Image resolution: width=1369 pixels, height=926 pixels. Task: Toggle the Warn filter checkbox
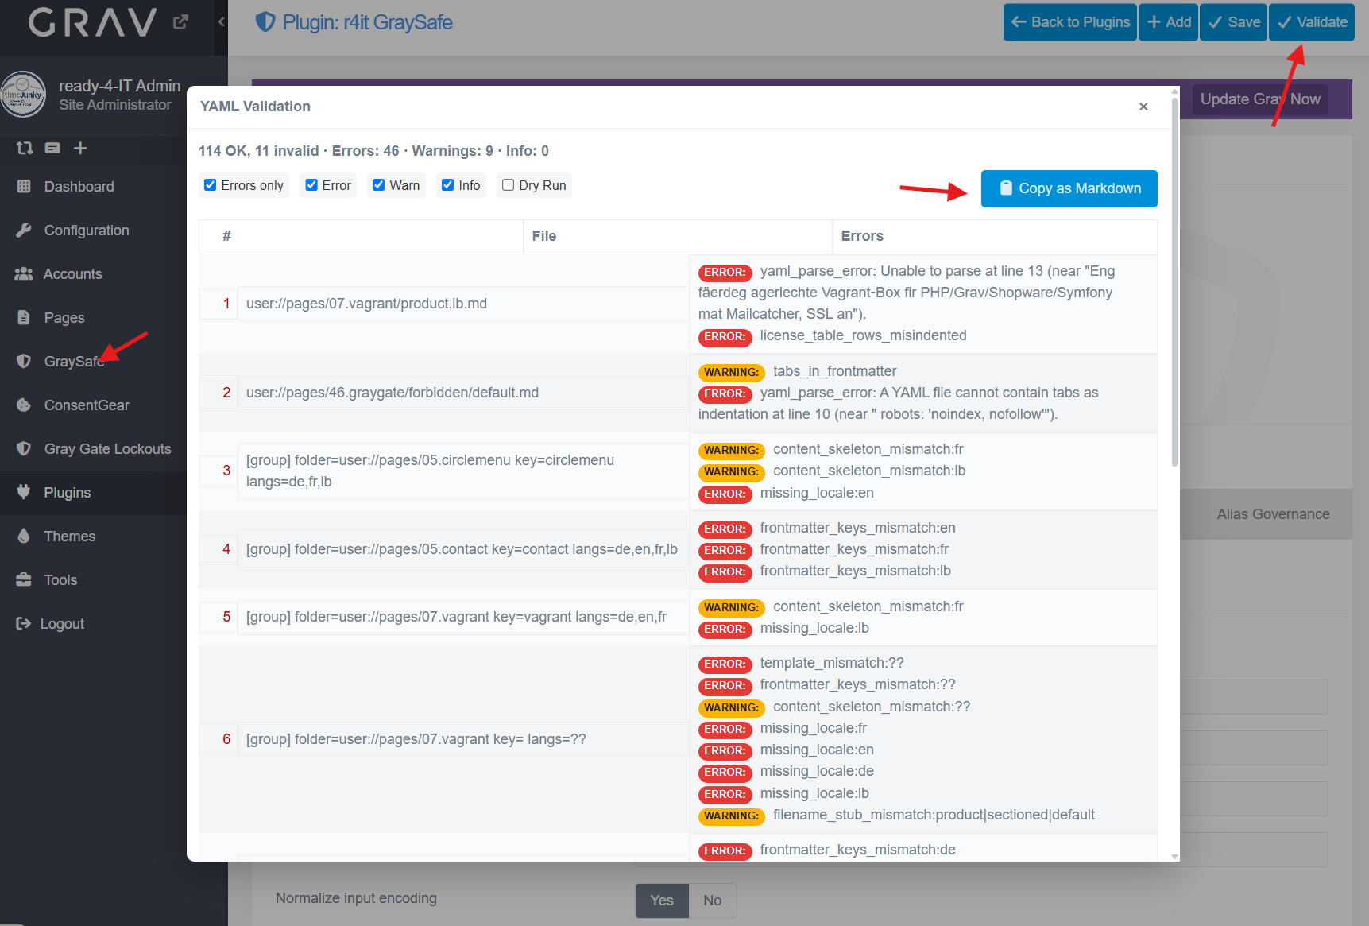[379, 185]
